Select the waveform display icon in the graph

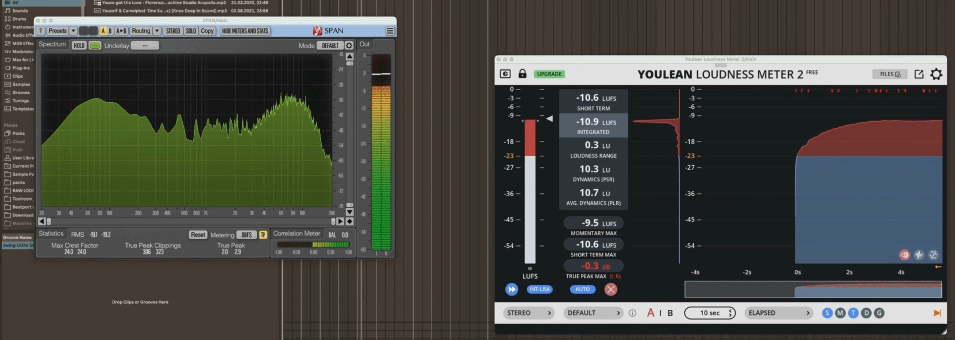[920, 255]
